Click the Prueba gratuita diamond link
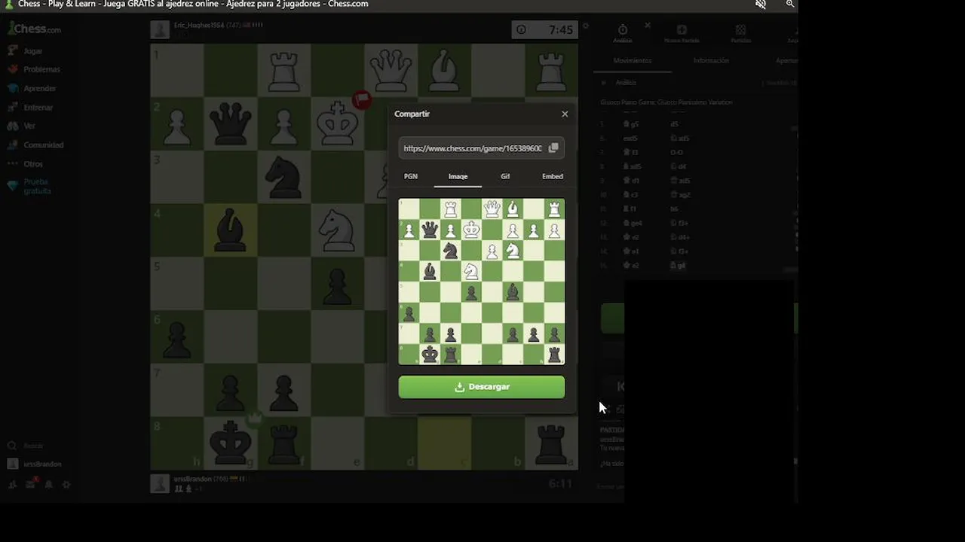This screenshot has height=542, width=965. coord(29,186)
